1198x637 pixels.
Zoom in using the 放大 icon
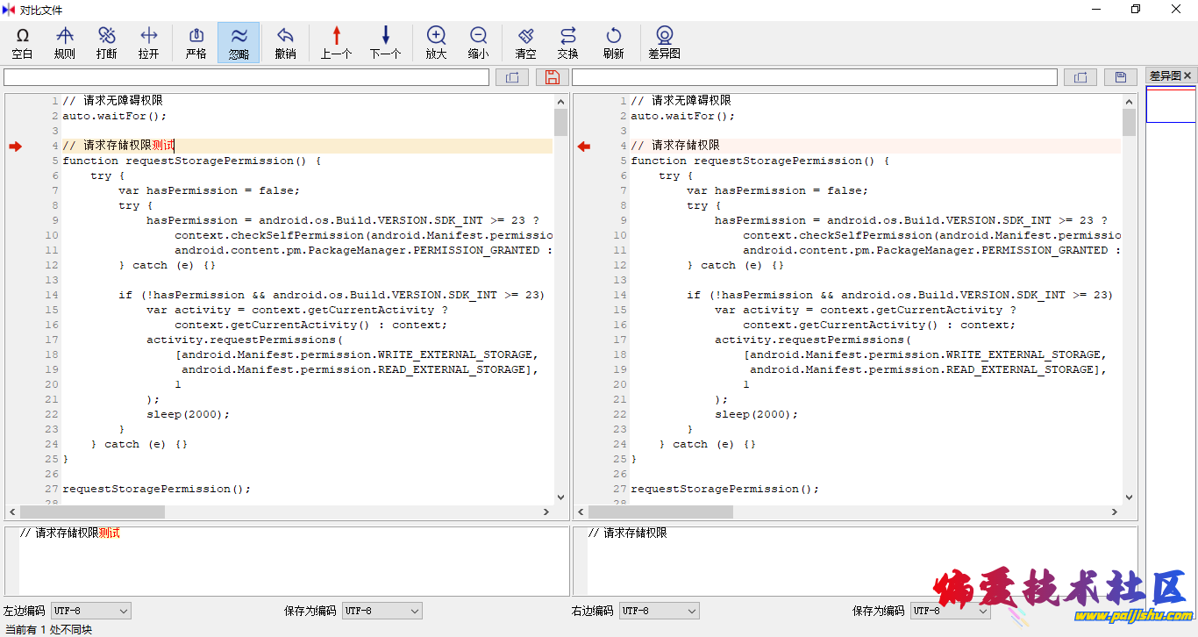[x=436, y=42]
